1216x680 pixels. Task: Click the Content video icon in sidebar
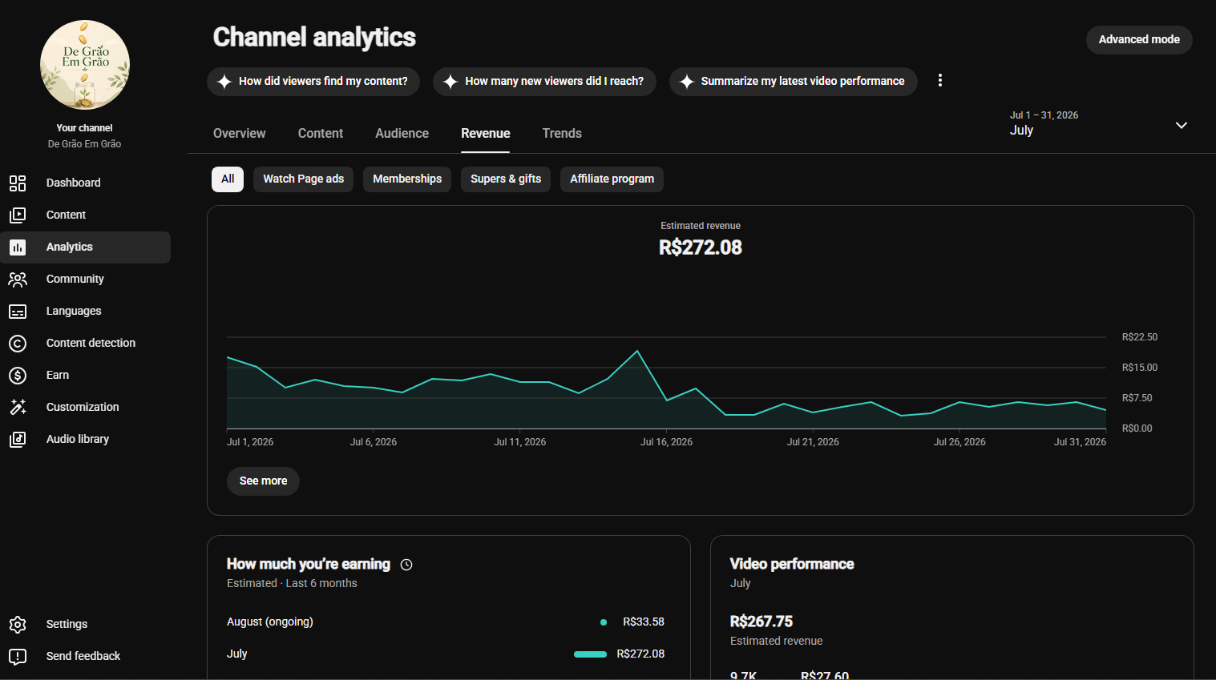point(18,215)
